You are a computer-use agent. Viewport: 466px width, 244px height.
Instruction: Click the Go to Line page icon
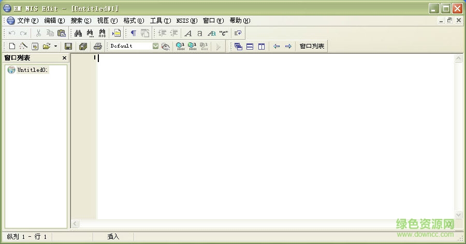[116, 33]
